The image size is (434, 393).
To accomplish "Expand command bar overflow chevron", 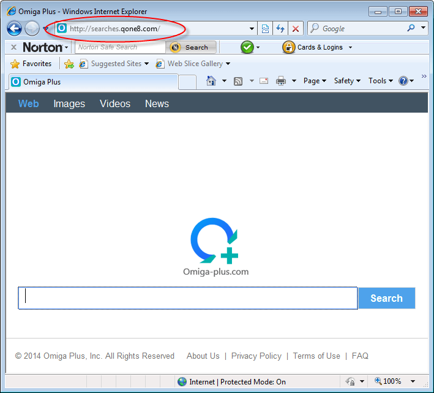I will [x=424, y=76].
